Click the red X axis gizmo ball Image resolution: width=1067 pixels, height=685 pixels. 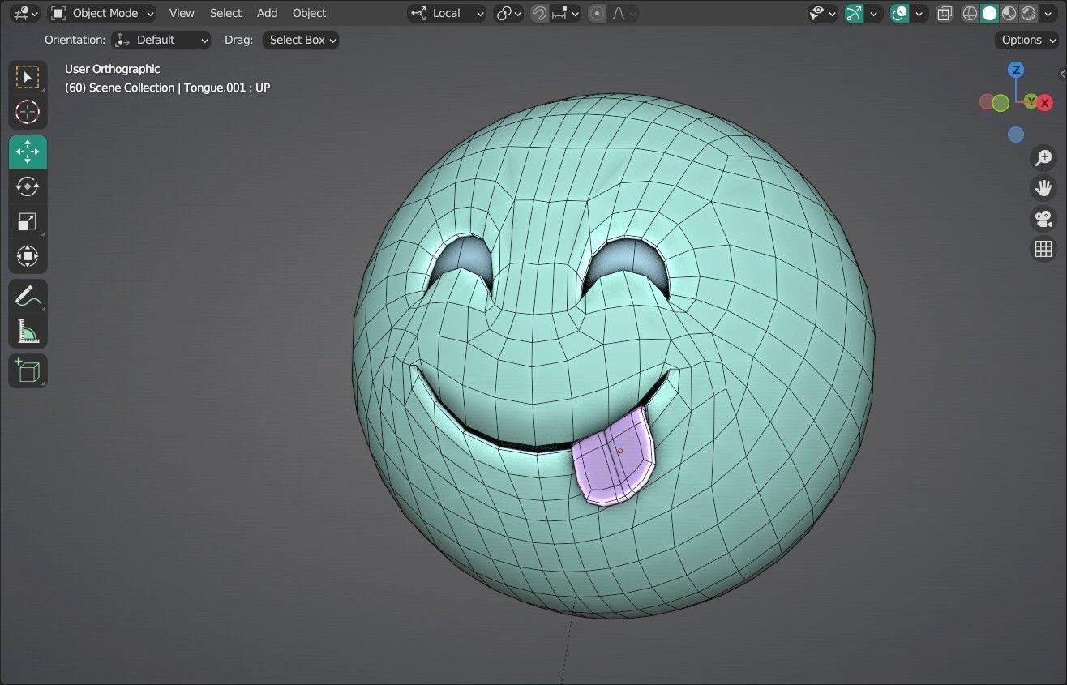point(1045,102)
